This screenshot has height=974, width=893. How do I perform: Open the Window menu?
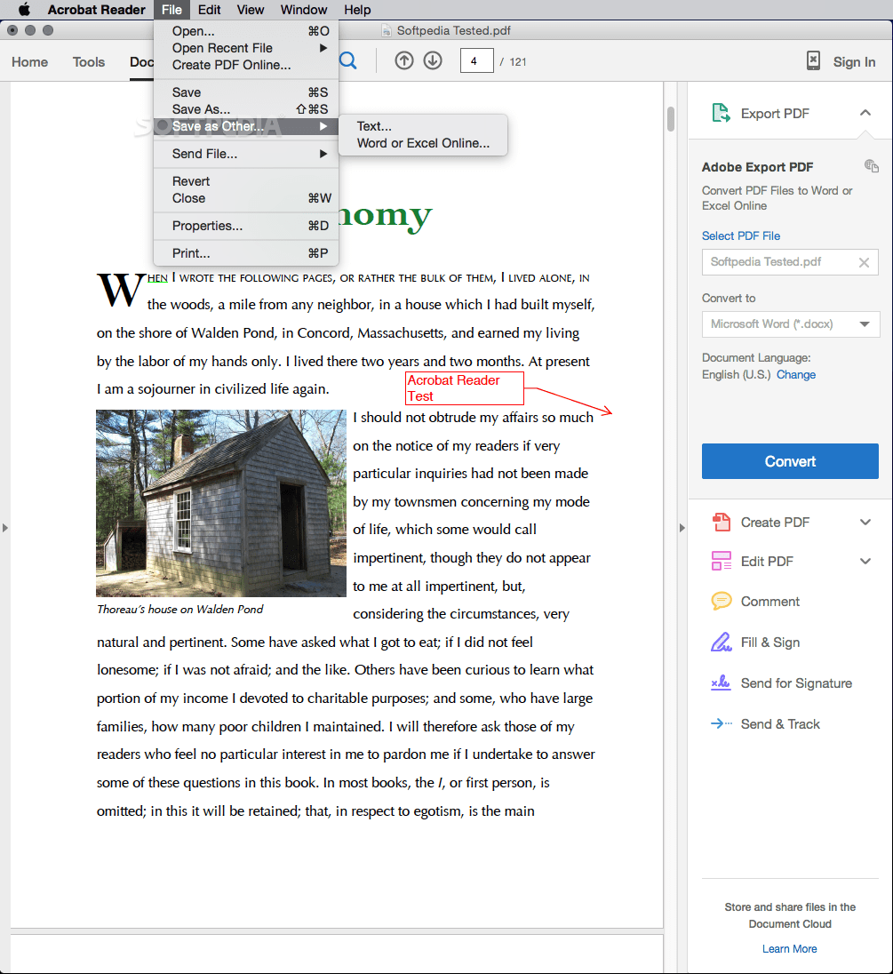[x=304, y=9]
